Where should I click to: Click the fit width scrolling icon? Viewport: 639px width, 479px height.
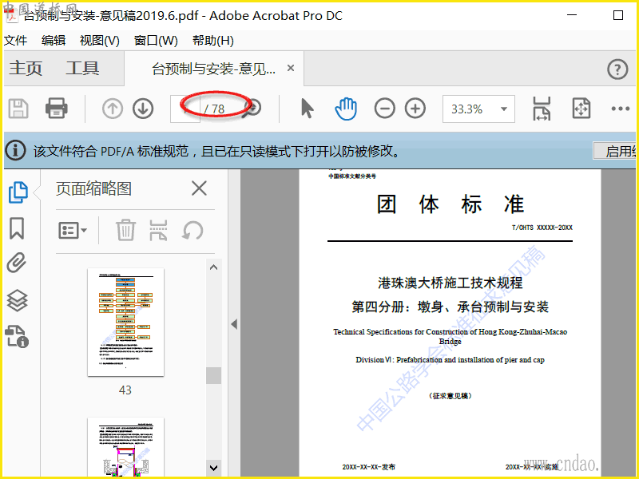(542, 109)
